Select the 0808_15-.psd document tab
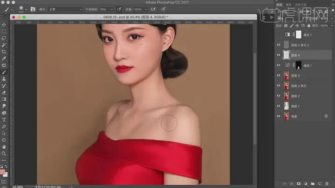The width and height of the screenshot is (335, 188). coord(135,17)
